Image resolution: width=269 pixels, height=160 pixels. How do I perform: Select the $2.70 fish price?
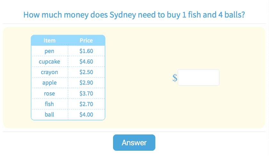tap(86, 104)
